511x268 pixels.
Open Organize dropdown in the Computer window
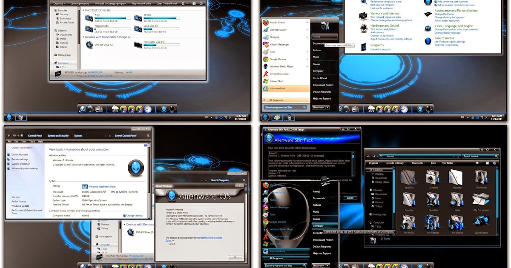[59, 3]
